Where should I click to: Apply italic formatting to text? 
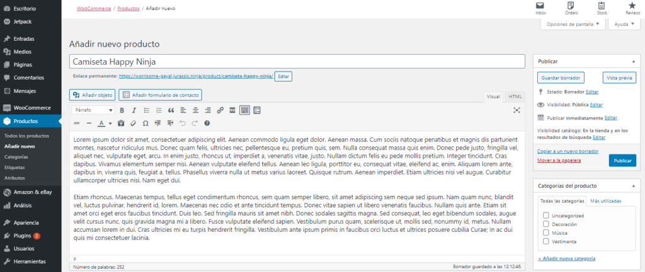pos(134,110)
